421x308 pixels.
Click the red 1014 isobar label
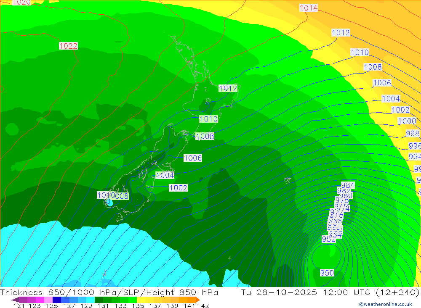click(x=309, y=8)
